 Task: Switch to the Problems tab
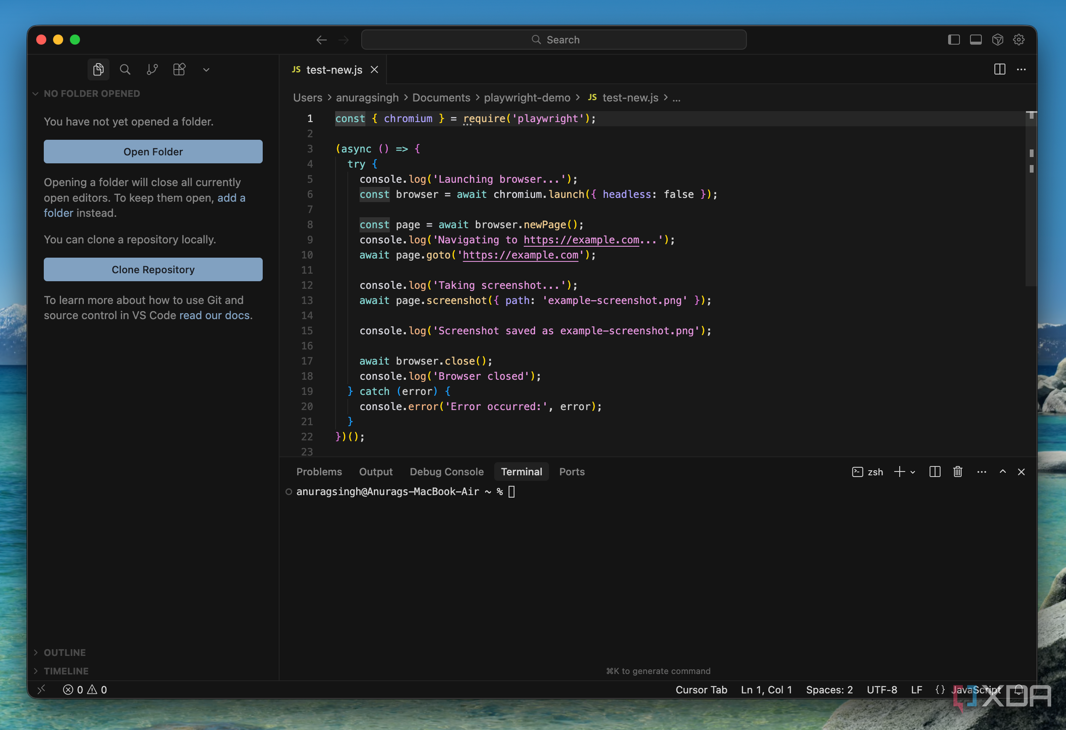point(319,472)
